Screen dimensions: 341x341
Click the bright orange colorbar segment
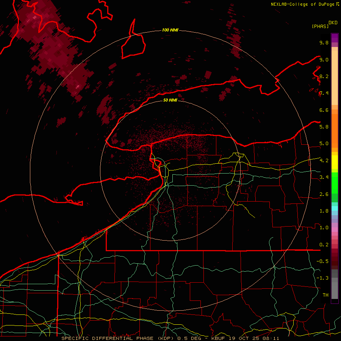click(335, 130)
